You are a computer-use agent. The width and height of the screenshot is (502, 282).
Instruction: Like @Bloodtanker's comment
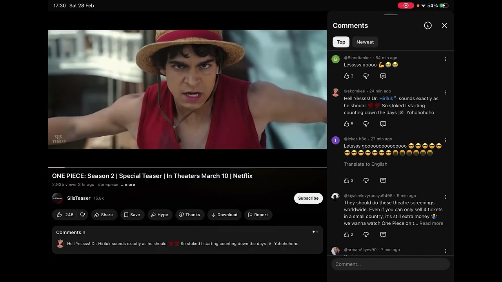[x=346, y=76]
